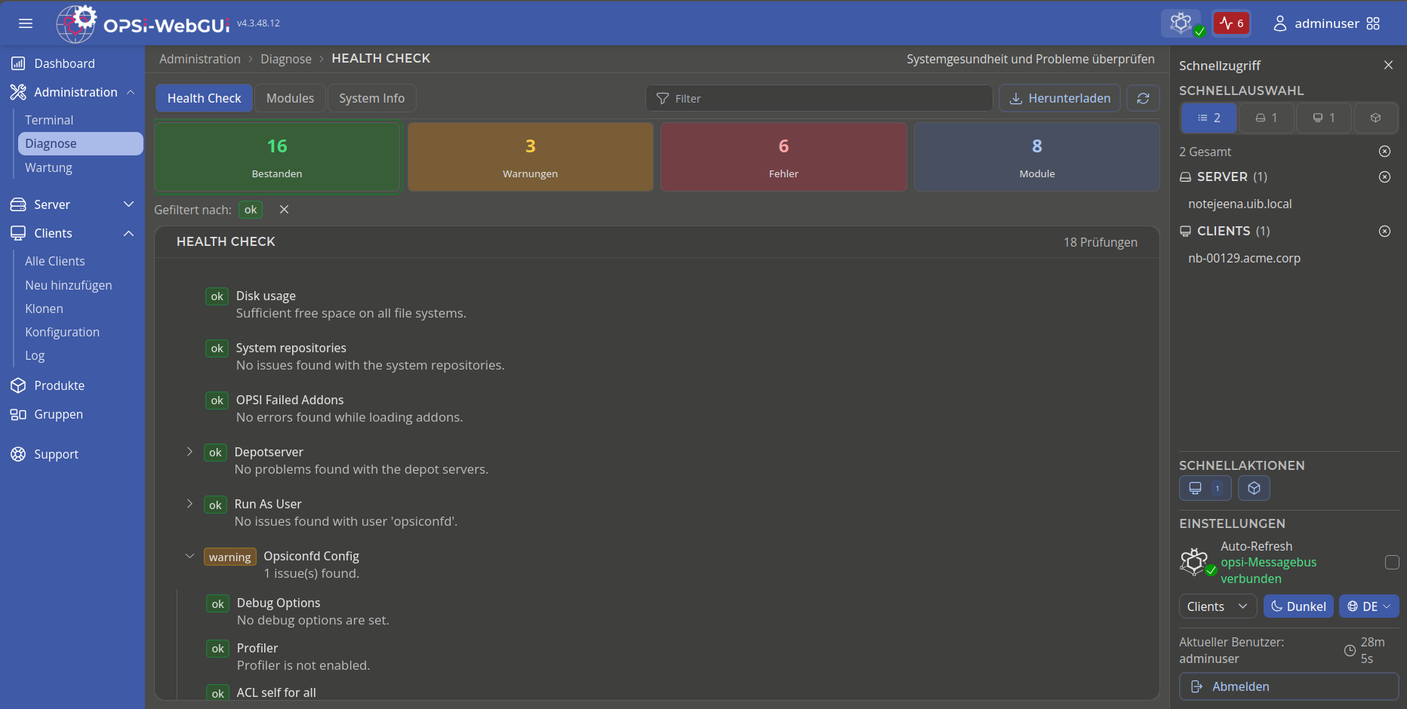Open the Produkte page
The height and width of the screenshot is (709, 1407).
tap(59, 385)
